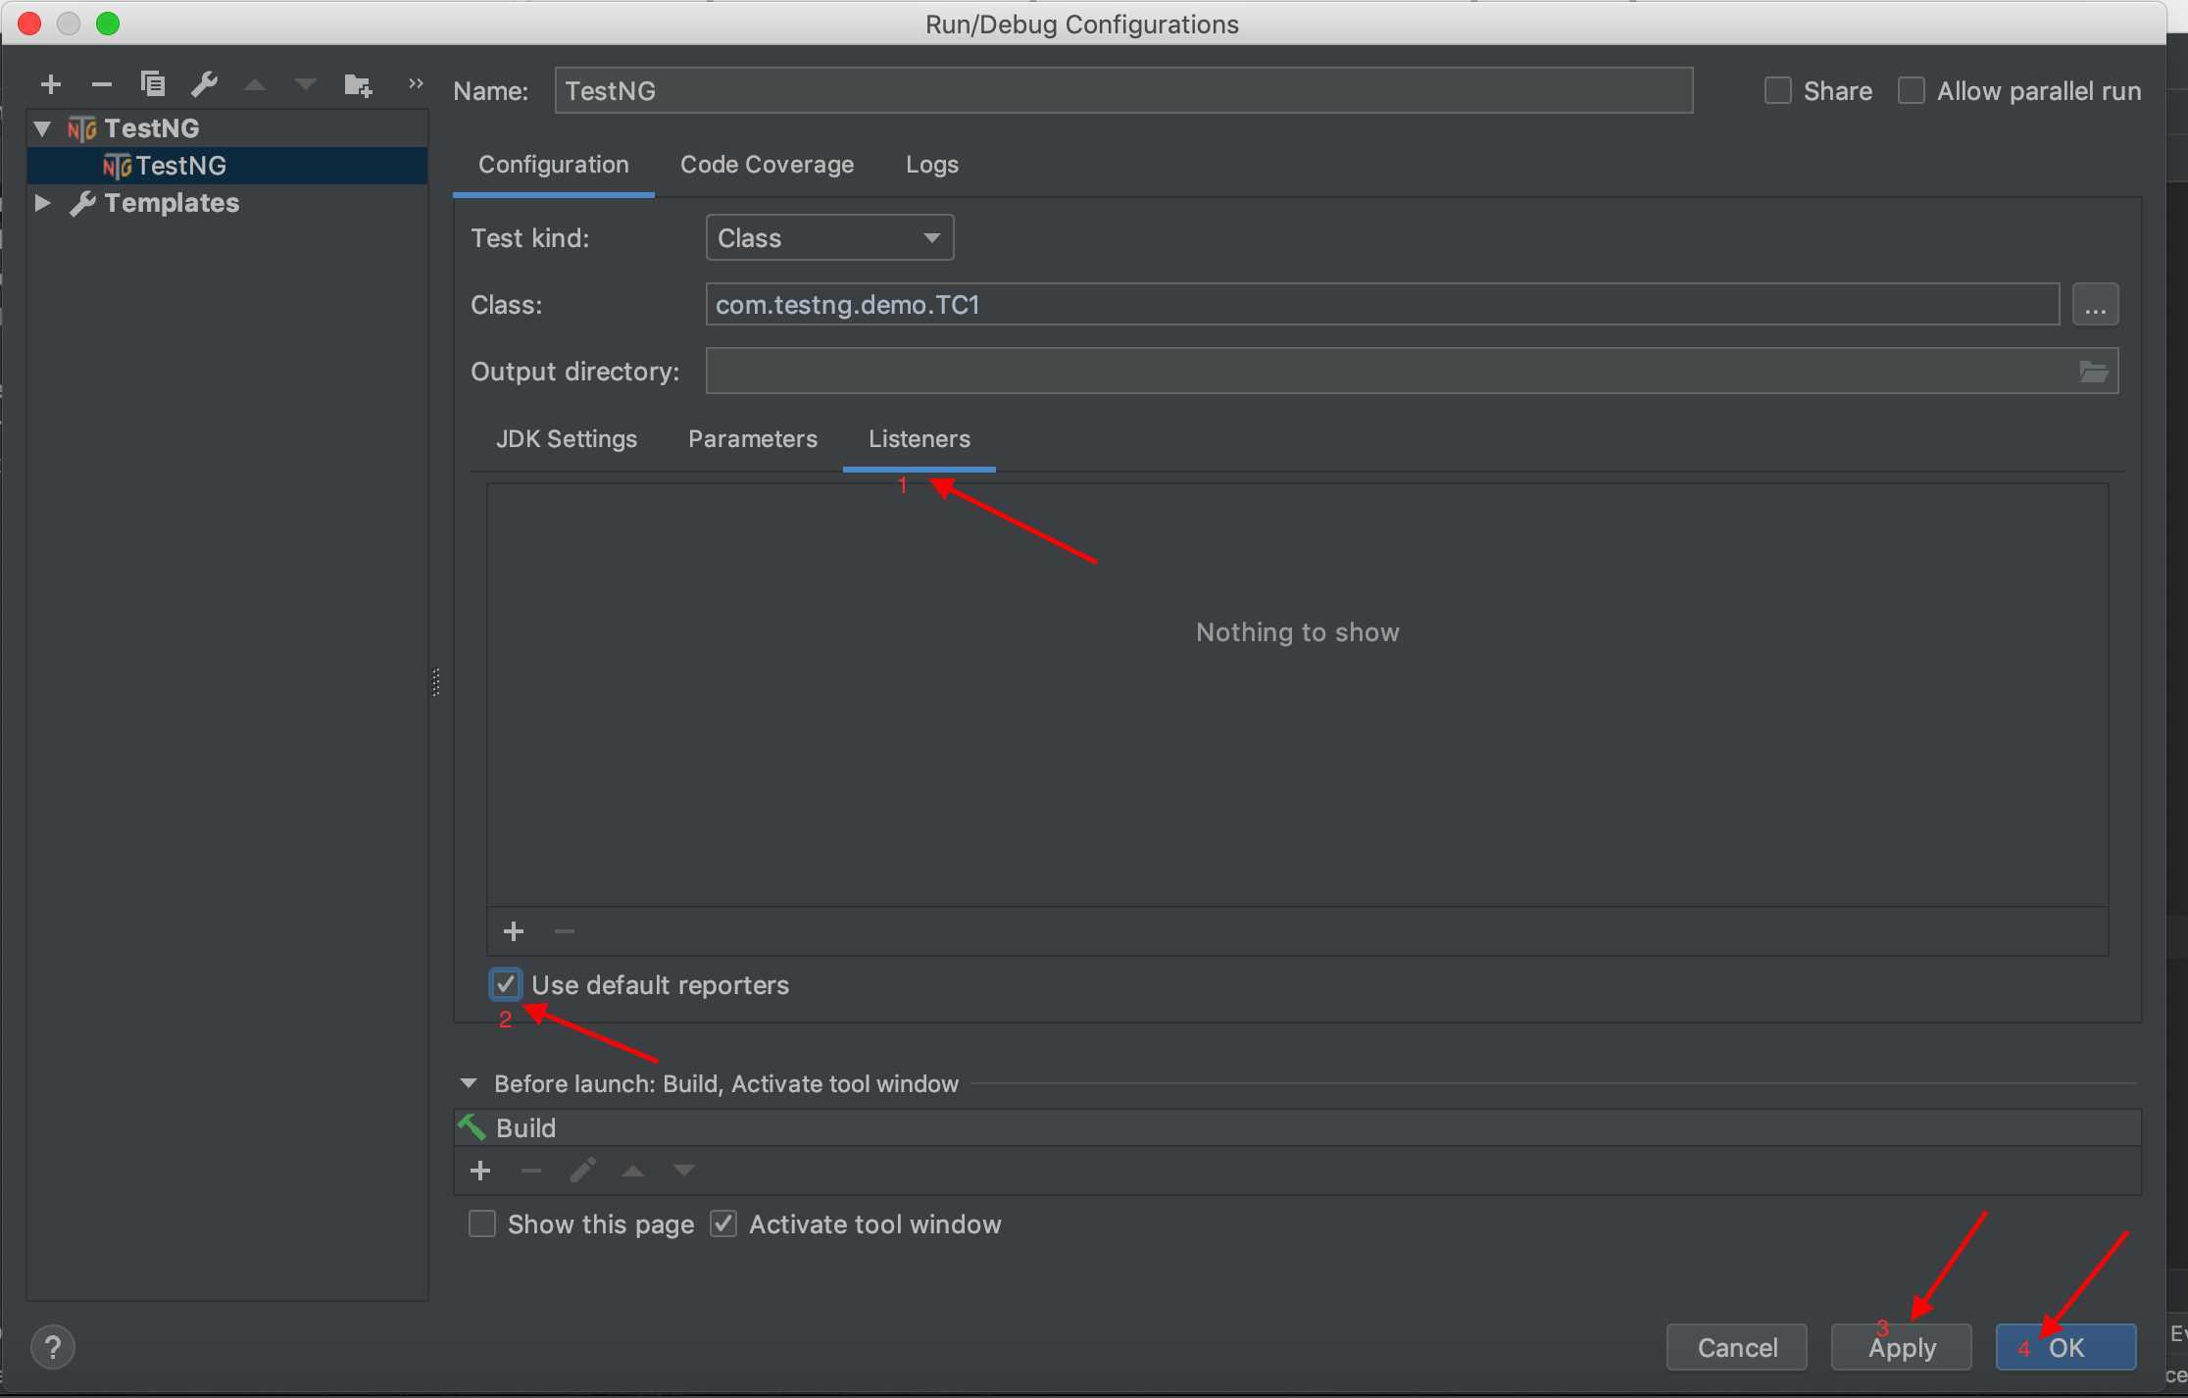Viewport: 2188px width, 1398px height.
Task: Open the Test kind dropdown
Action: [829, 238]
